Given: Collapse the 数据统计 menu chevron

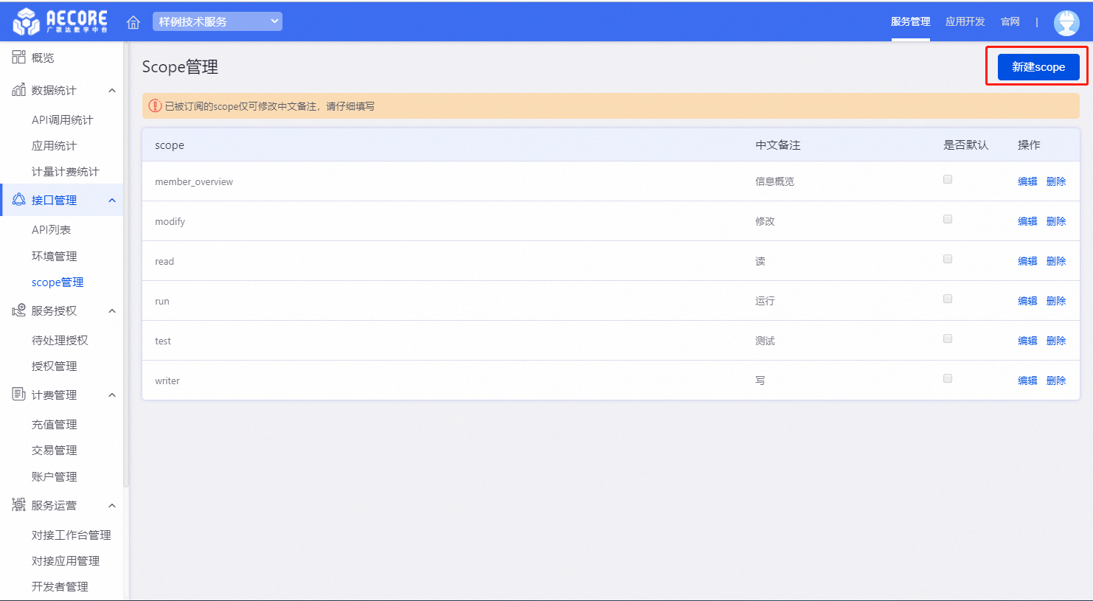Looking at the screenshot, I should pyautogui.click(x=112, y=90).
